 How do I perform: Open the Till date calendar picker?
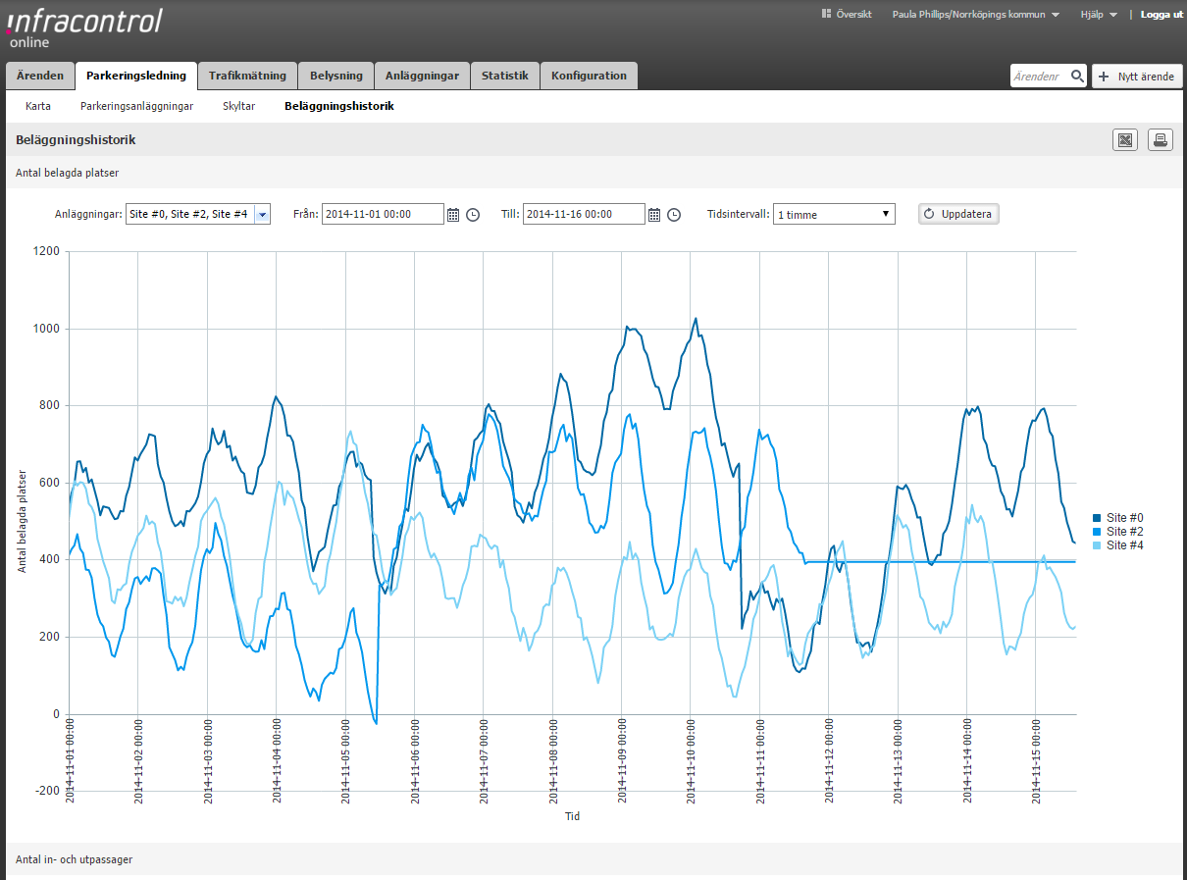654,214
